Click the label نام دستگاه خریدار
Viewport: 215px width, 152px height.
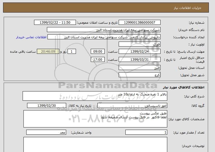[x=191, y=30]
